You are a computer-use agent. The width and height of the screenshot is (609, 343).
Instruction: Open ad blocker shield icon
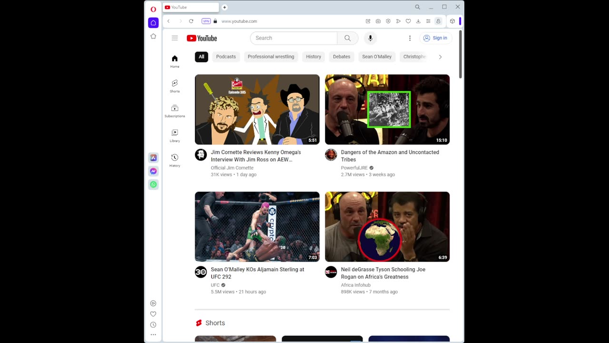pyautogui.click(x=388, y=21)
